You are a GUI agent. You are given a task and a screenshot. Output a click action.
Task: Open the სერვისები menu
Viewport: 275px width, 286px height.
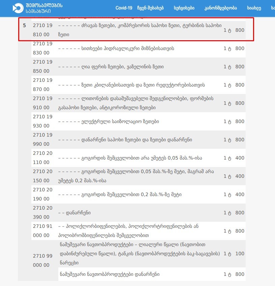pyautogui.click(x=184, y=8)
